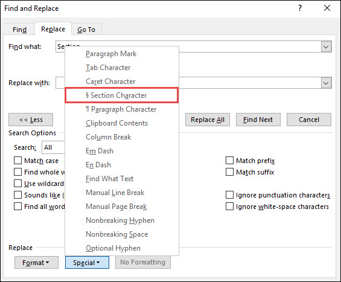Collapse options with the Less button
The width and height of the screenshot is (341, 282).
click(x=31, y=120)
